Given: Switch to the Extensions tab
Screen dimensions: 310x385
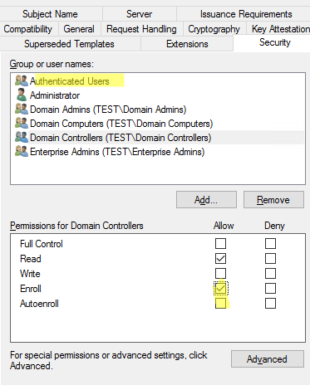Looking at the screenshot, I should point(187,44).
